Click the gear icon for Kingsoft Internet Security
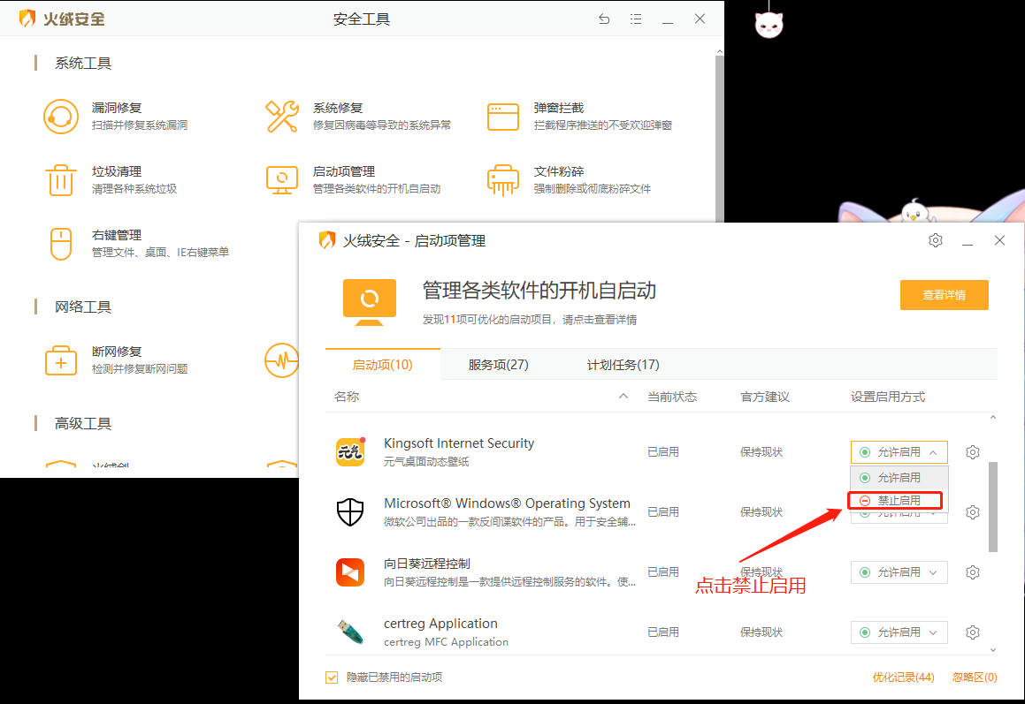Viewport: 1025px width, 704px height. tap(973, 452)
